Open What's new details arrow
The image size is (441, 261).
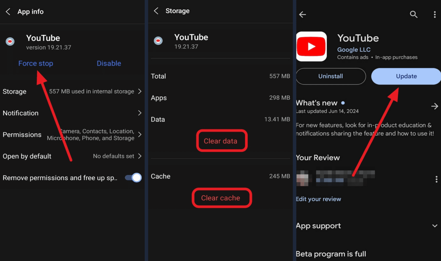[x=434, y=106]
